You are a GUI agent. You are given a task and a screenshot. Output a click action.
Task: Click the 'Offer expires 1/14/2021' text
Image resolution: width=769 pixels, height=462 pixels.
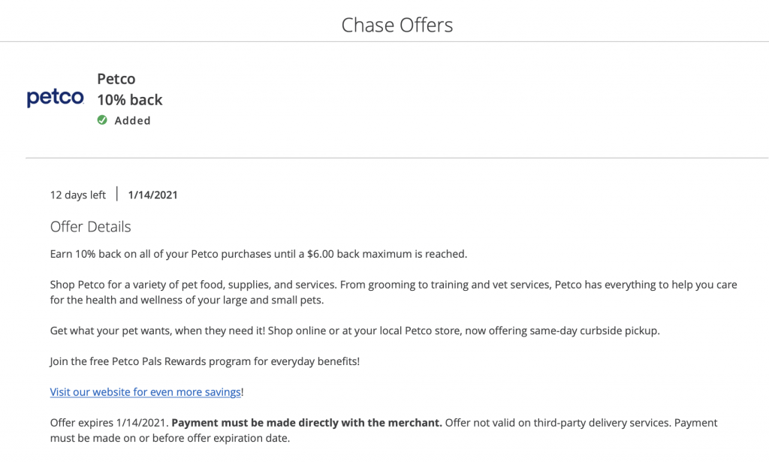(109, 423)
